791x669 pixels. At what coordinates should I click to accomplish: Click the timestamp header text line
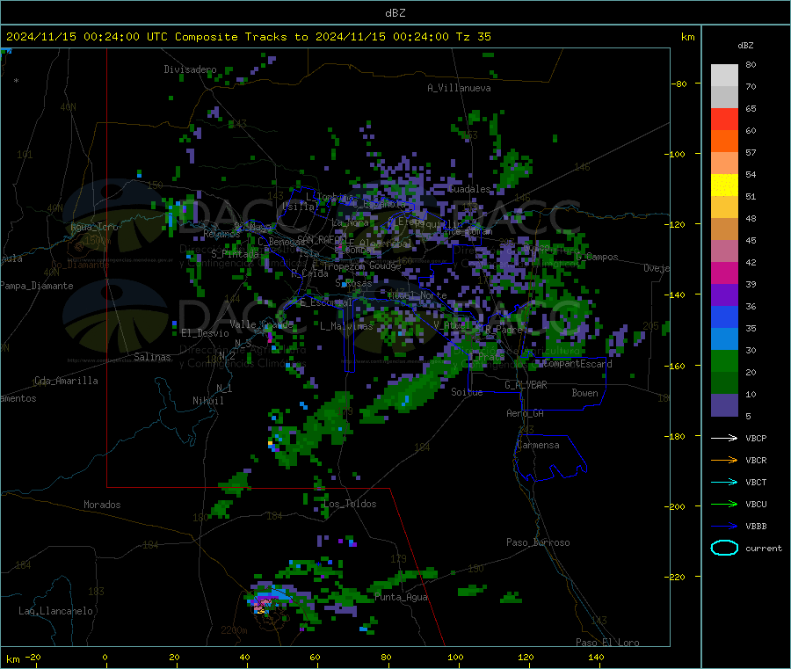click(249, 37)
